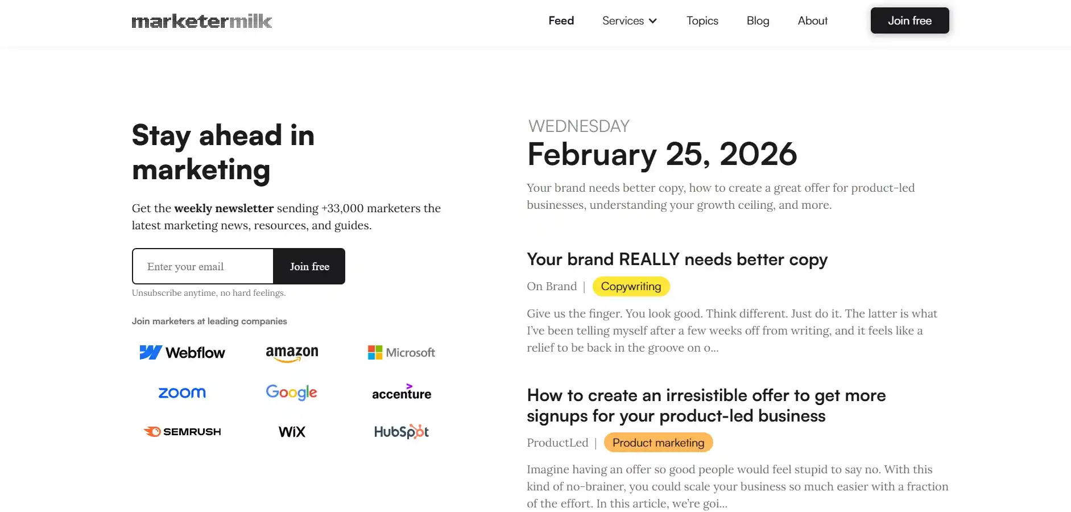Click the marketermilk logo
The image size is (1071, 512).
pos(202,22)
